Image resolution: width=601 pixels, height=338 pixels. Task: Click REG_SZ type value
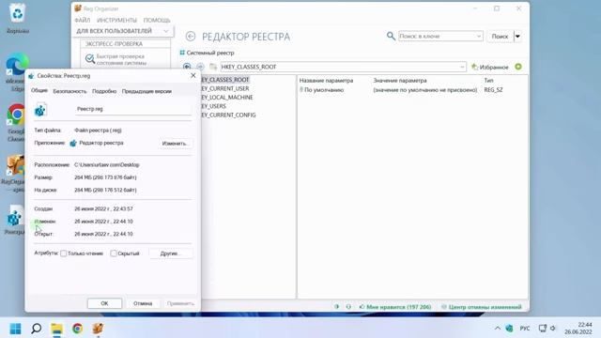[493, 90]
